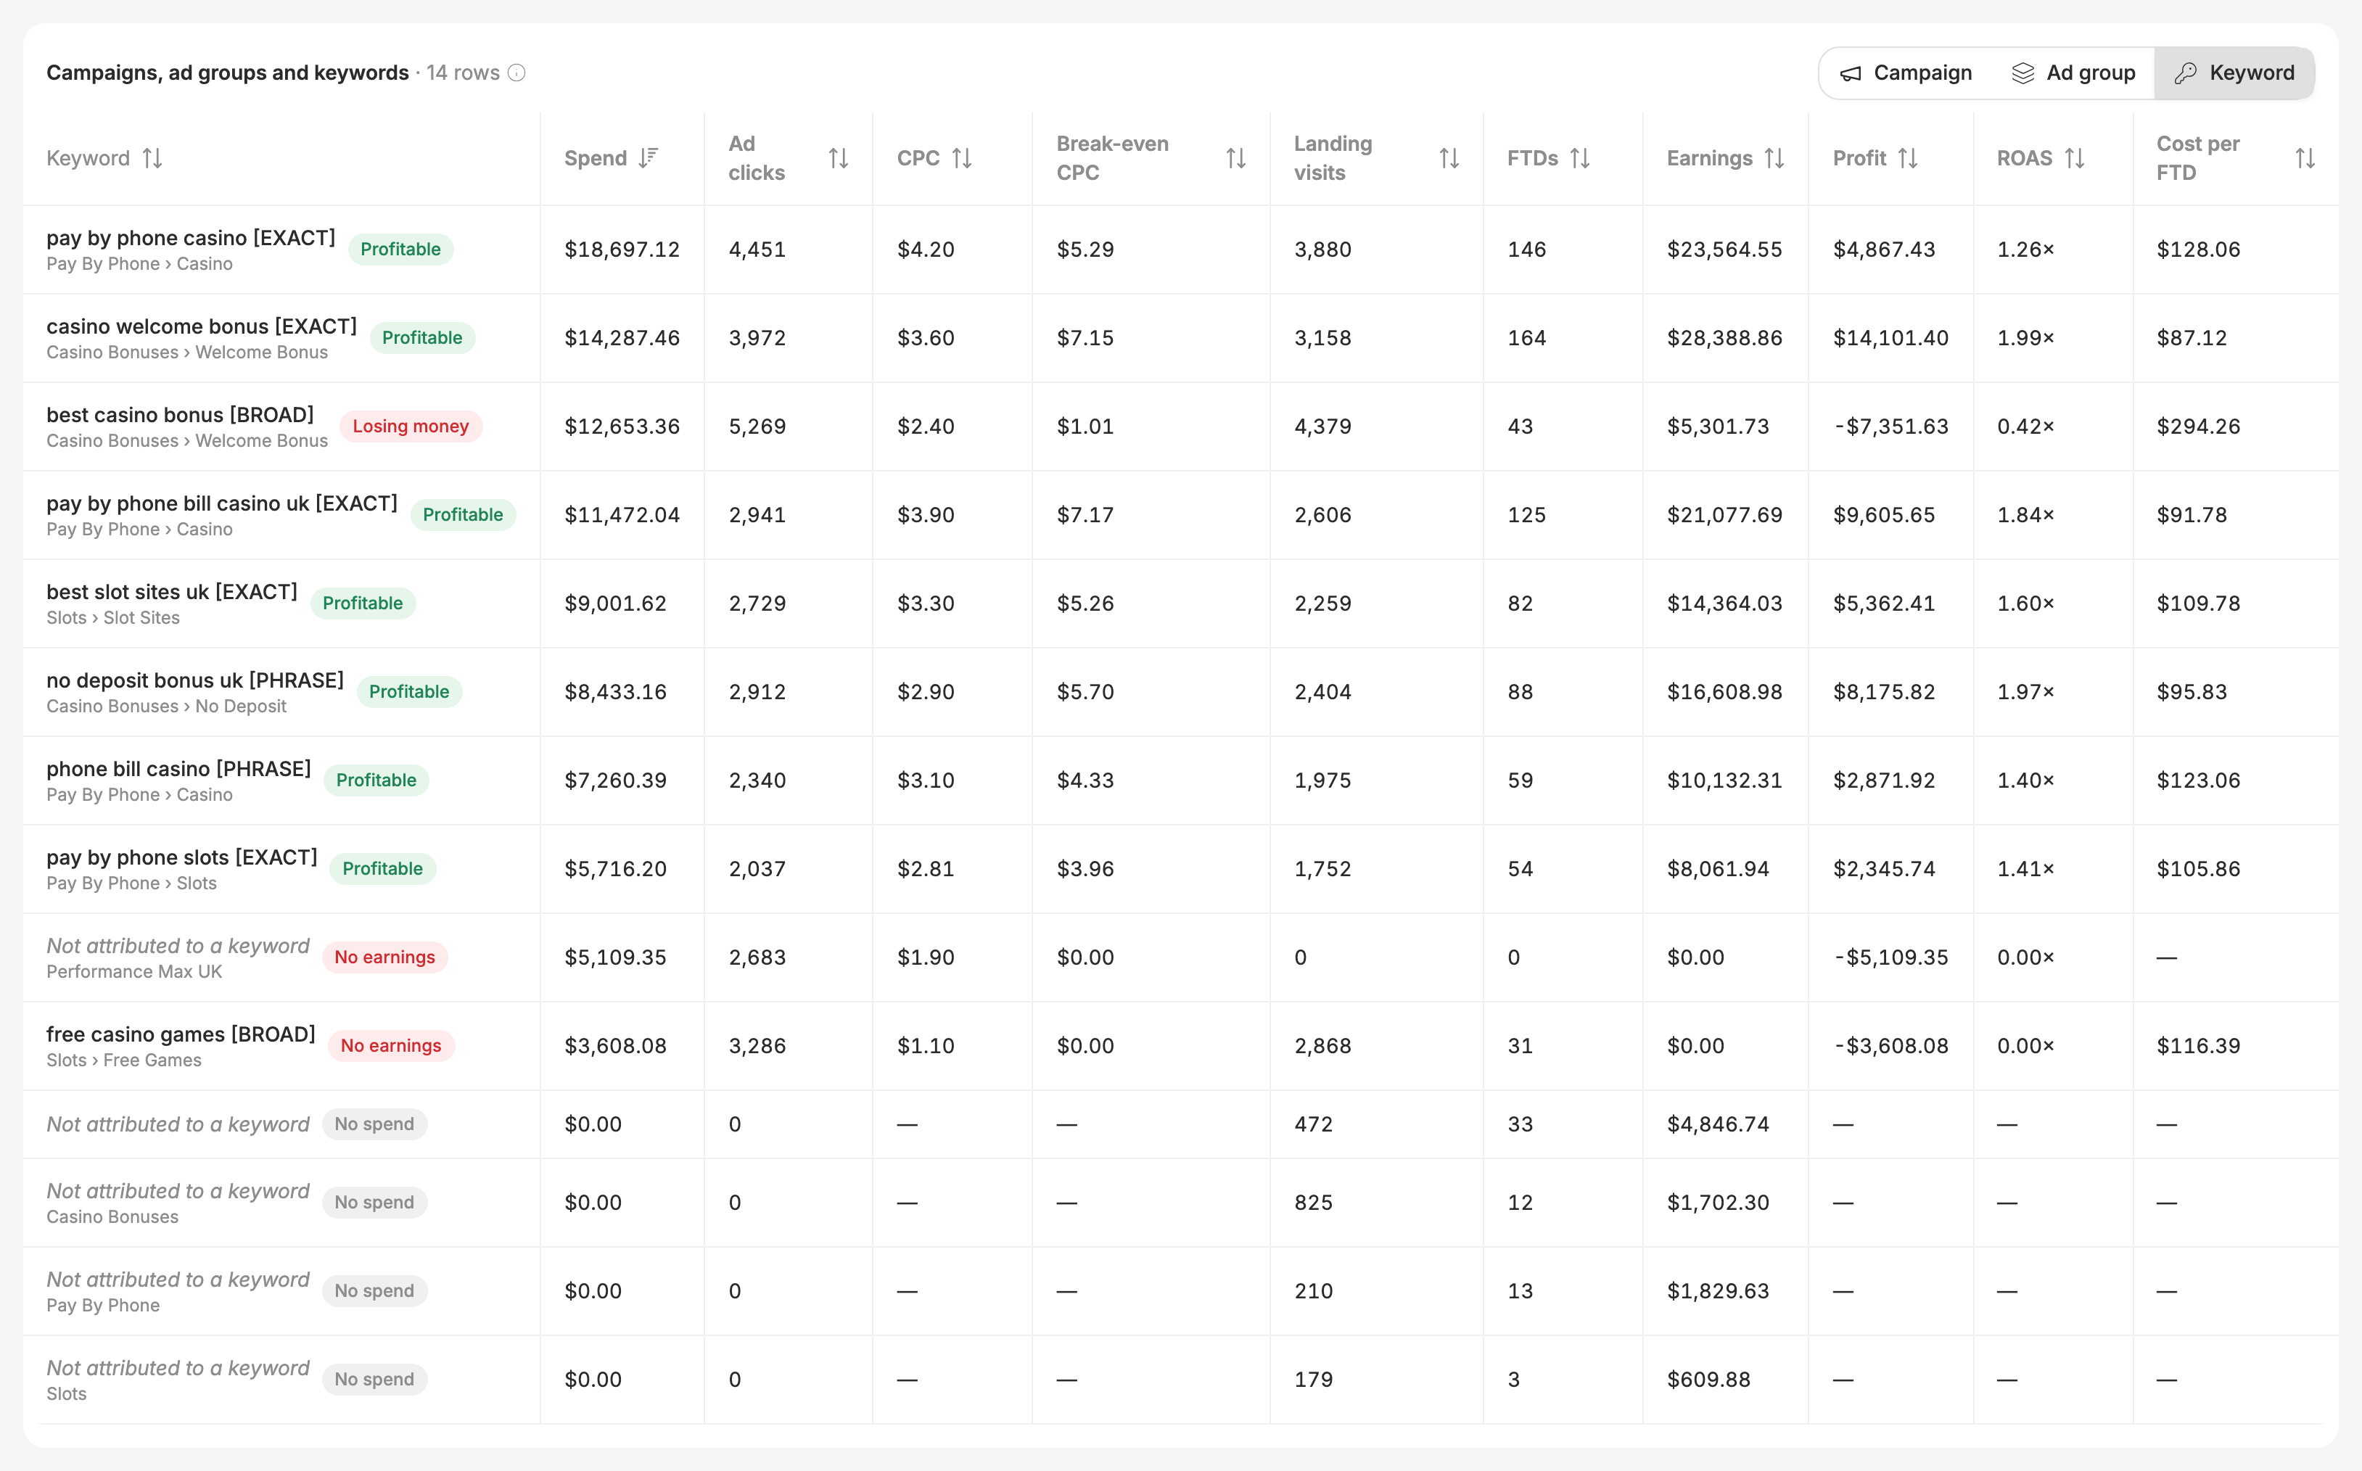2362x1471 pixels.
Task: Select keyword 'pay by phone bill casino uk [EXACT]'
Action: coord(222,503)
